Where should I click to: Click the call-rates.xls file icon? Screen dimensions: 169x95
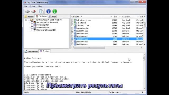click(x=75, y=23)
